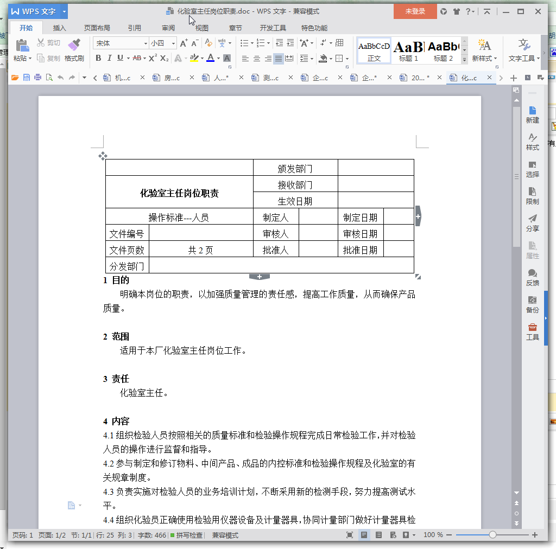Expand the highlight color dropdown arrow
Screen dimensions: 556x549
(202, 59)
